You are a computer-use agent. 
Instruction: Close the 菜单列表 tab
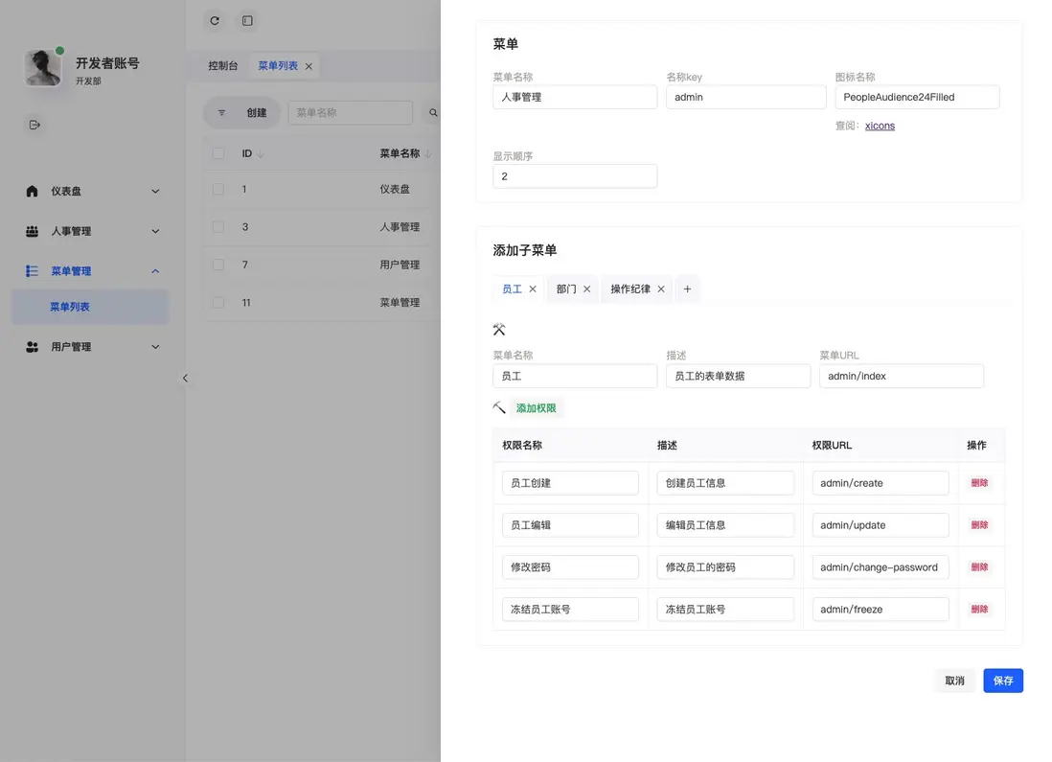pyautogui.click(x=309, y=66)
